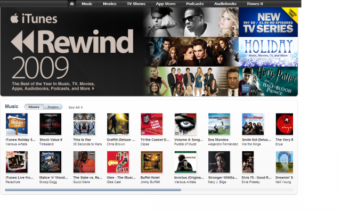
Task: Click the See All link for Music
Action: (76, 108)
